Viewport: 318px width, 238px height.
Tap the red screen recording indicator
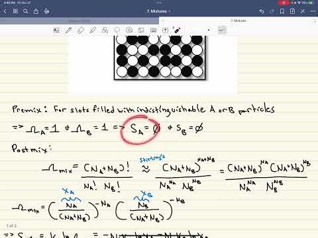284,3
